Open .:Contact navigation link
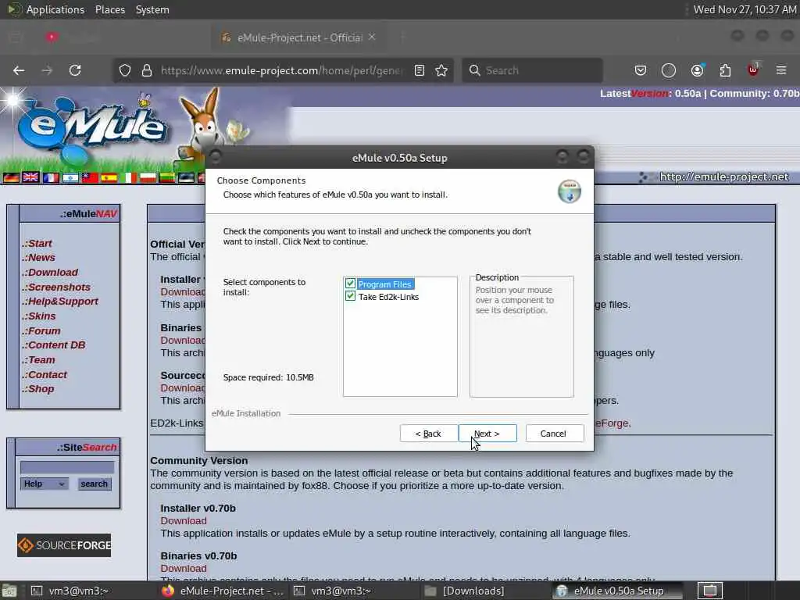 45,375
